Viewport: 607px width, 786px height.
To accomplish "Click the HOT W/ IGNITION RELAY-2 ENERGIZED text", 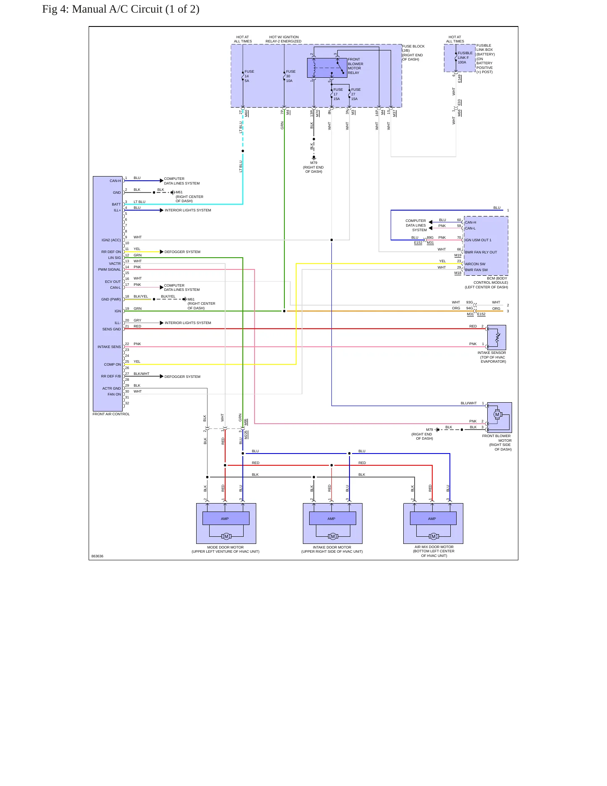I will 284,39.
